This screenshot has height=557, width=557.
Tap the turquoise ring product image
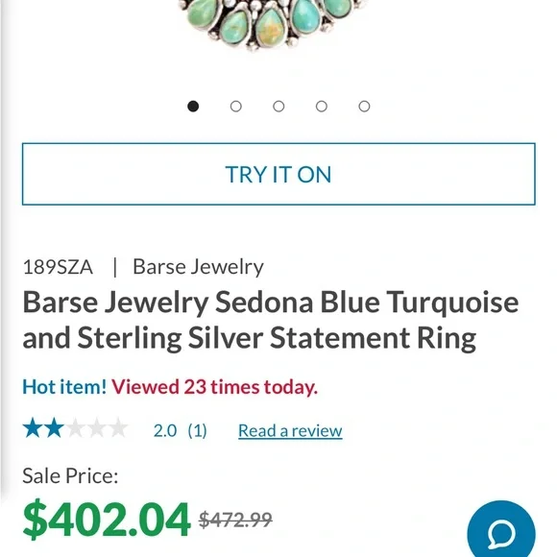[x=274, y=25]
